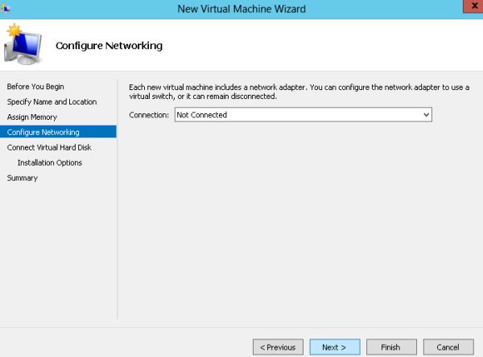Cancel the wizard with Cancel button
Screen dimensions: 483x357
[x=448, y=347]
